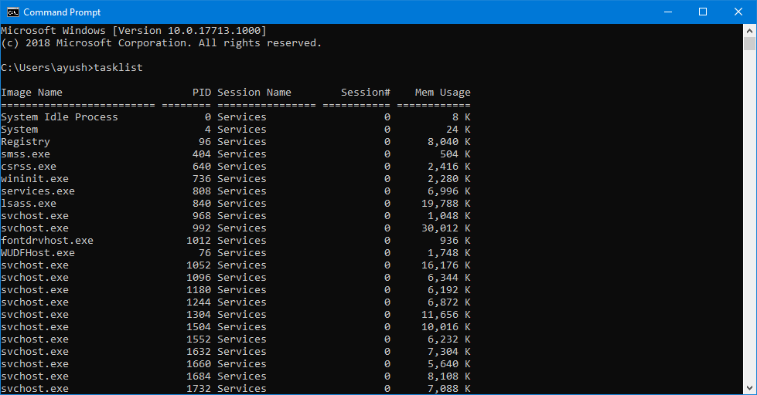
Task: Click PID value 1052
Action: pyautogui.click(x=199, y=265)
